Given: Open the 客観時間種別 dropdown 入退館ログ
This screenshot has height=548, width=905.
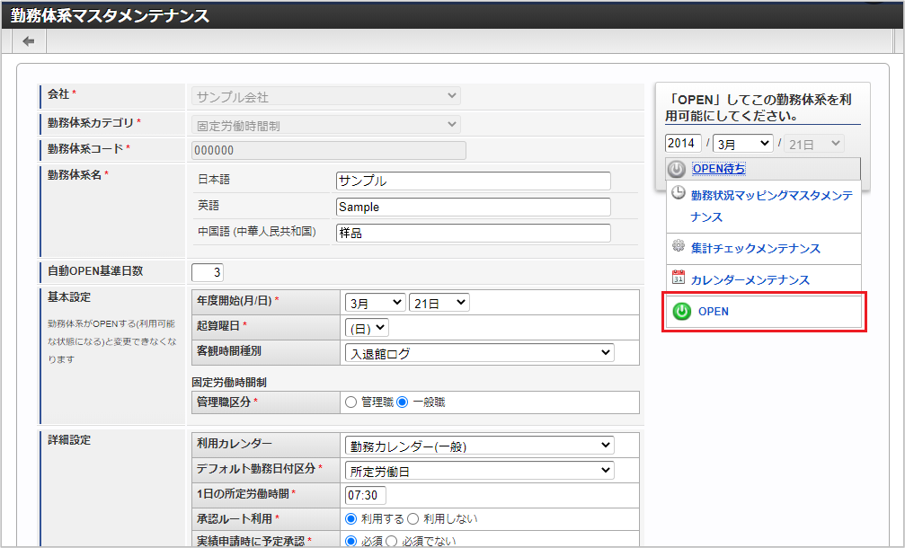Looking at the screenshot, I should (x=480, y=352).
